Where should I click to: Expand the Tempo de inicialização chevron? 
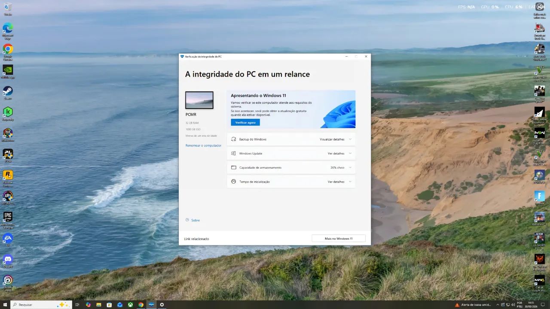[350, 182]
